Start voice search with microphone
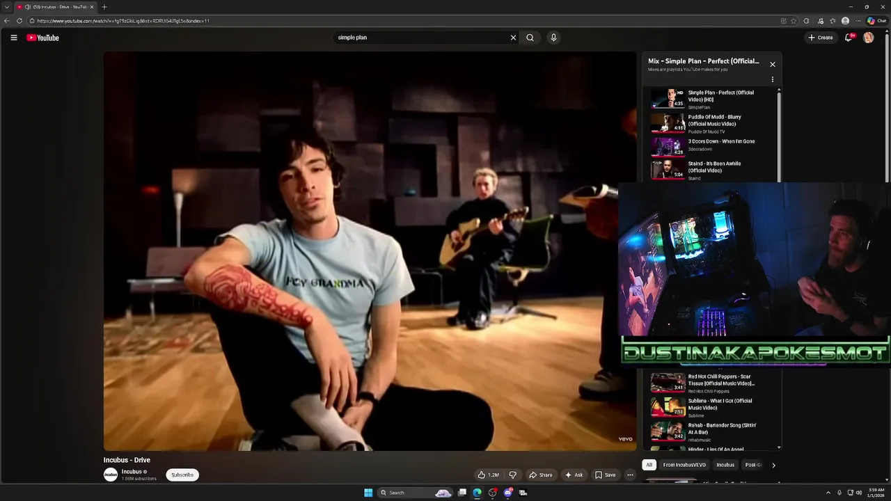This screenshot has width=891, height=501. pyautogui.click(x=553, y=38)
